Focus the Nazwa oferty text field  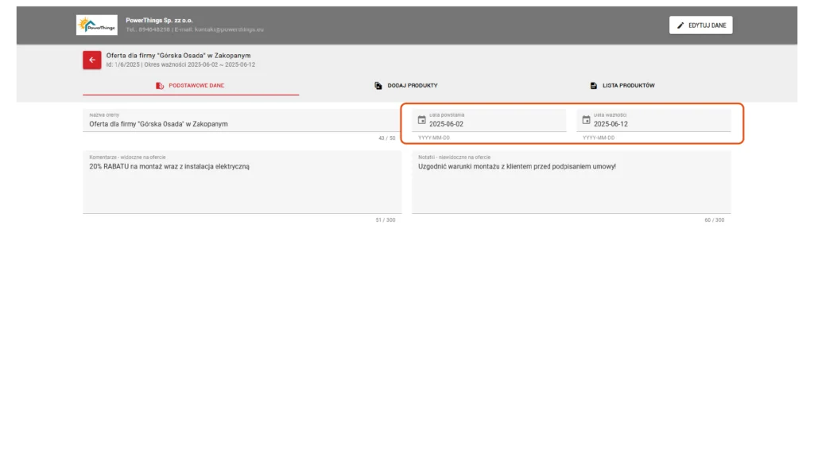[238, 124]
